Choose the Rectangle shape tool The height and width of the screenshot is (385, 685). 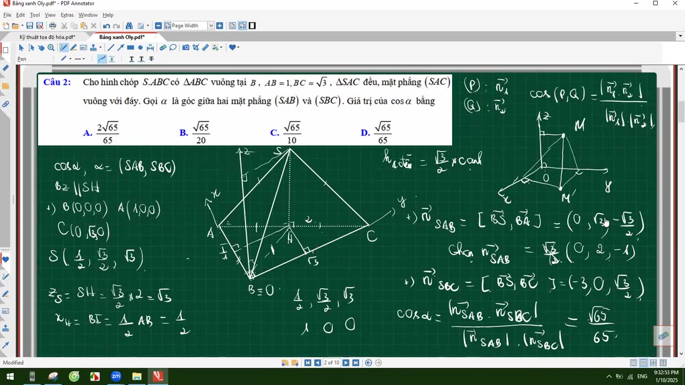tap(131, 48)
